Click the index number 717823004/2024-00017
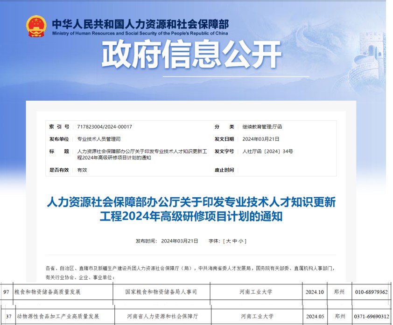 click(x=105, y=127)
